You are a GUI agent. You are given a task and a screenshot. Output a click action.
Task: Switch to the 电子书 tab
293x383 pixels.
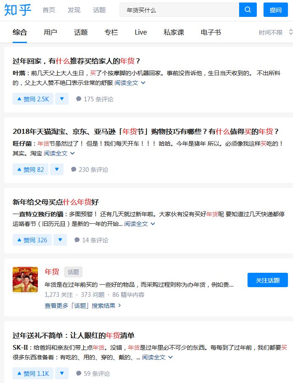tap(210, 33)
